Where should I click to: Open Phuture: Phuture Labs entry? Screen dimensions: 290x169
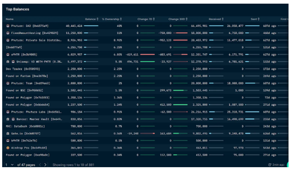pyautogui.click(x=36, y=112)
